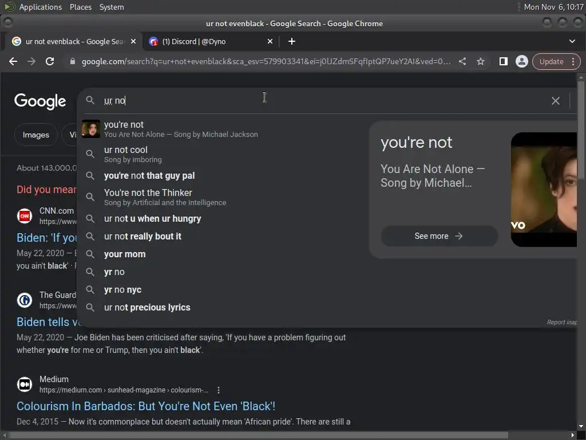This screenshot has height=440, width=586.
Task: Reload the current page
Action: [50, 61]
